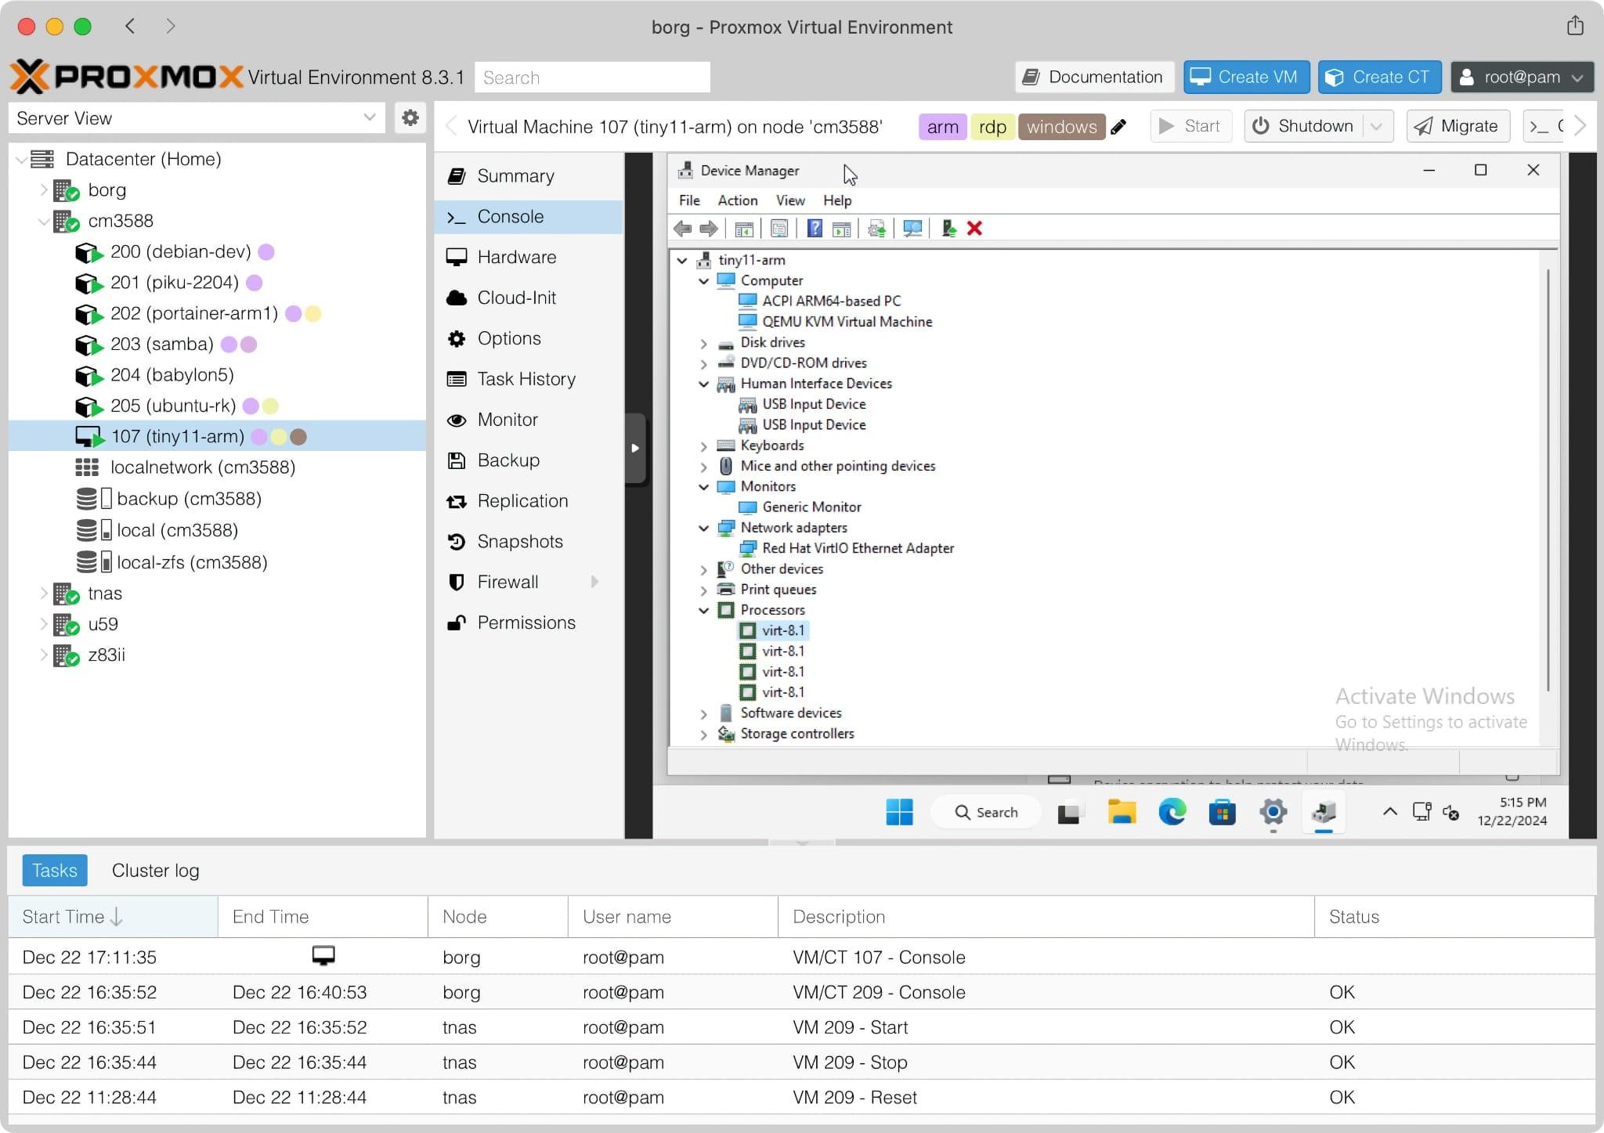Select local-zfs (cm3588) storage
Image resolution: width=1604 pixels, height=1133 pixels.
(217, 562)
